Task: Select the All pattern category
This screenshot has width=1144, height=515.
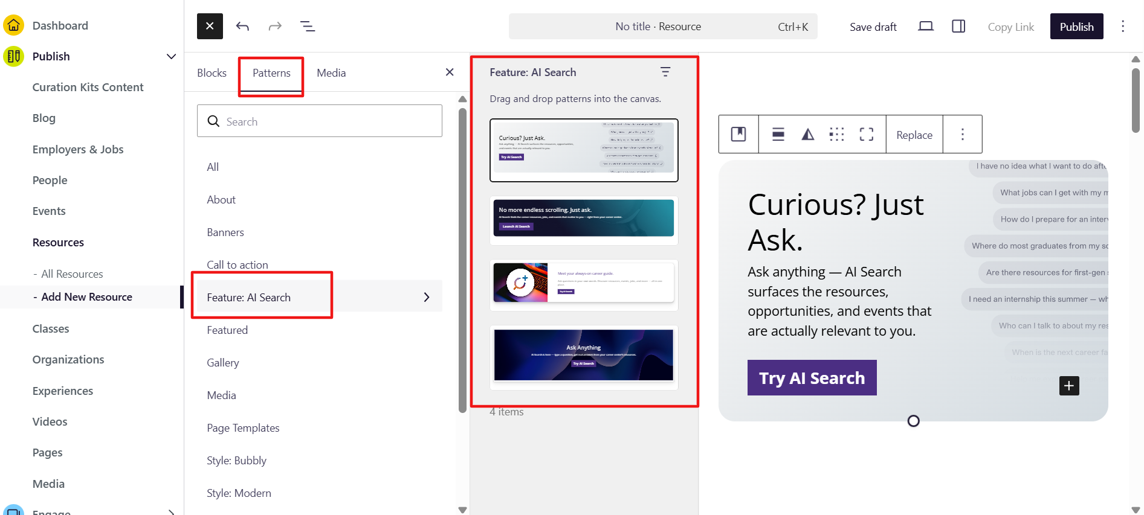Action: tap(320, 167)
